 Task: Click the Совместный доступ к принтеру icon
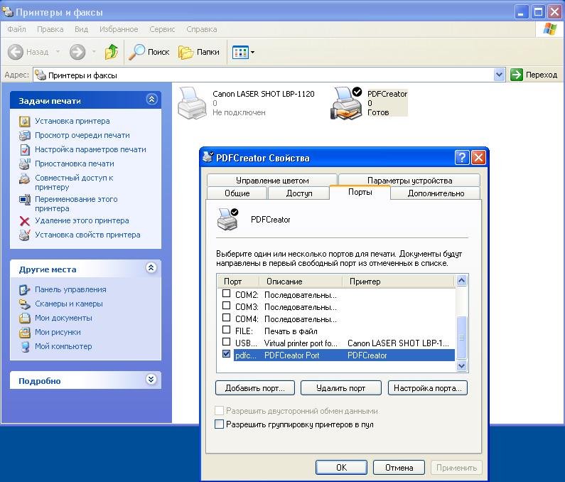coord(24,178)
